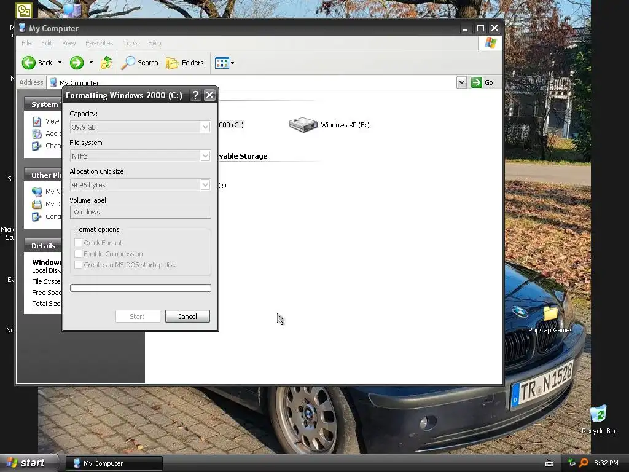Image resolution: width=629 pixels, height=472 pixels.
Task: Toggle the Quick Format checkbox
Action: tap(78, 242)
